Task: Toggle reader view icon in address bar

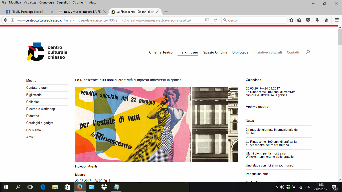Action: [x=207, y=20]
